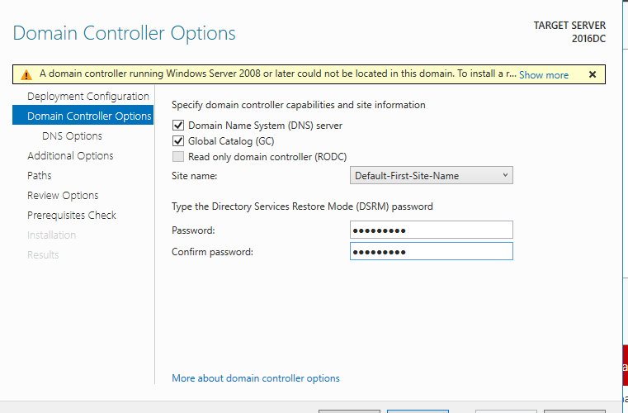This screenshot has width=628, height=413.
Task: Select Domain Controller Options step
Action: [88, 116]
